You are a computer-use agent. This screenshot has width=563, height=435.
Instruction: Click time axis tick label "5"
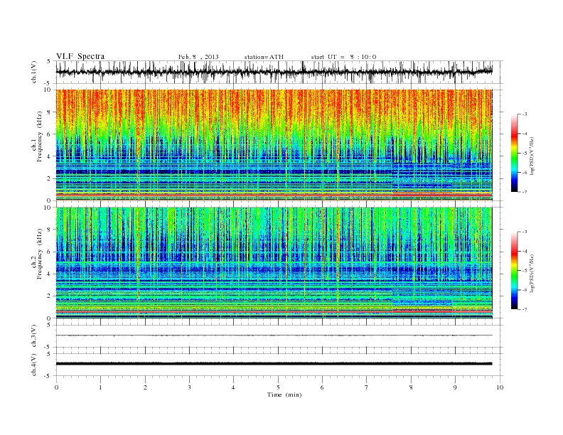coord(278,387)
